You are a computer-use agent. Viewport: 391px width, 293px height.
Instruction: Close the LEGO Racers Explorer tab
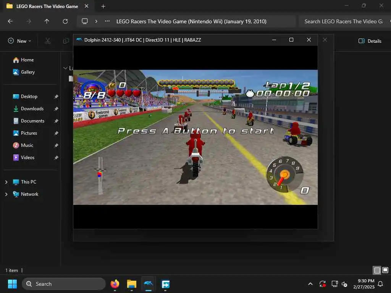pyautogui.click(x=87, y=6)
